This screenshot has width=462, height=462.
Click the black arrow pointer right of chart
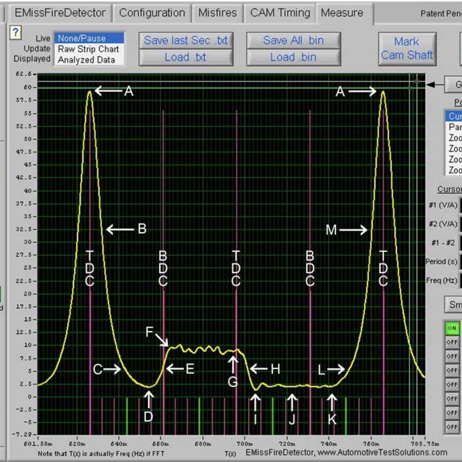click(431, 85)
